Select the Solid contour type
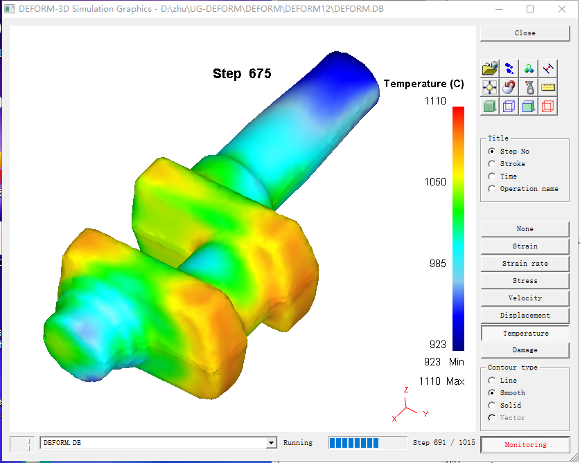Screen dimensions: 580x463 click(x=492, y=406)
